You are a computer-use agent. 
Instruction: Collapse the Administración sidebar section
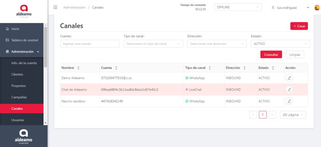point(24,52)
